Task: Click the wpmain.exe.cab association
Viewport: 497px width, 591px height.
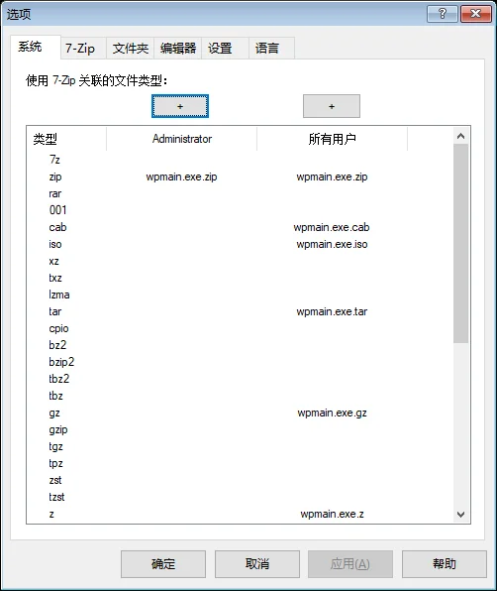Action: click(x=332, y=227)
